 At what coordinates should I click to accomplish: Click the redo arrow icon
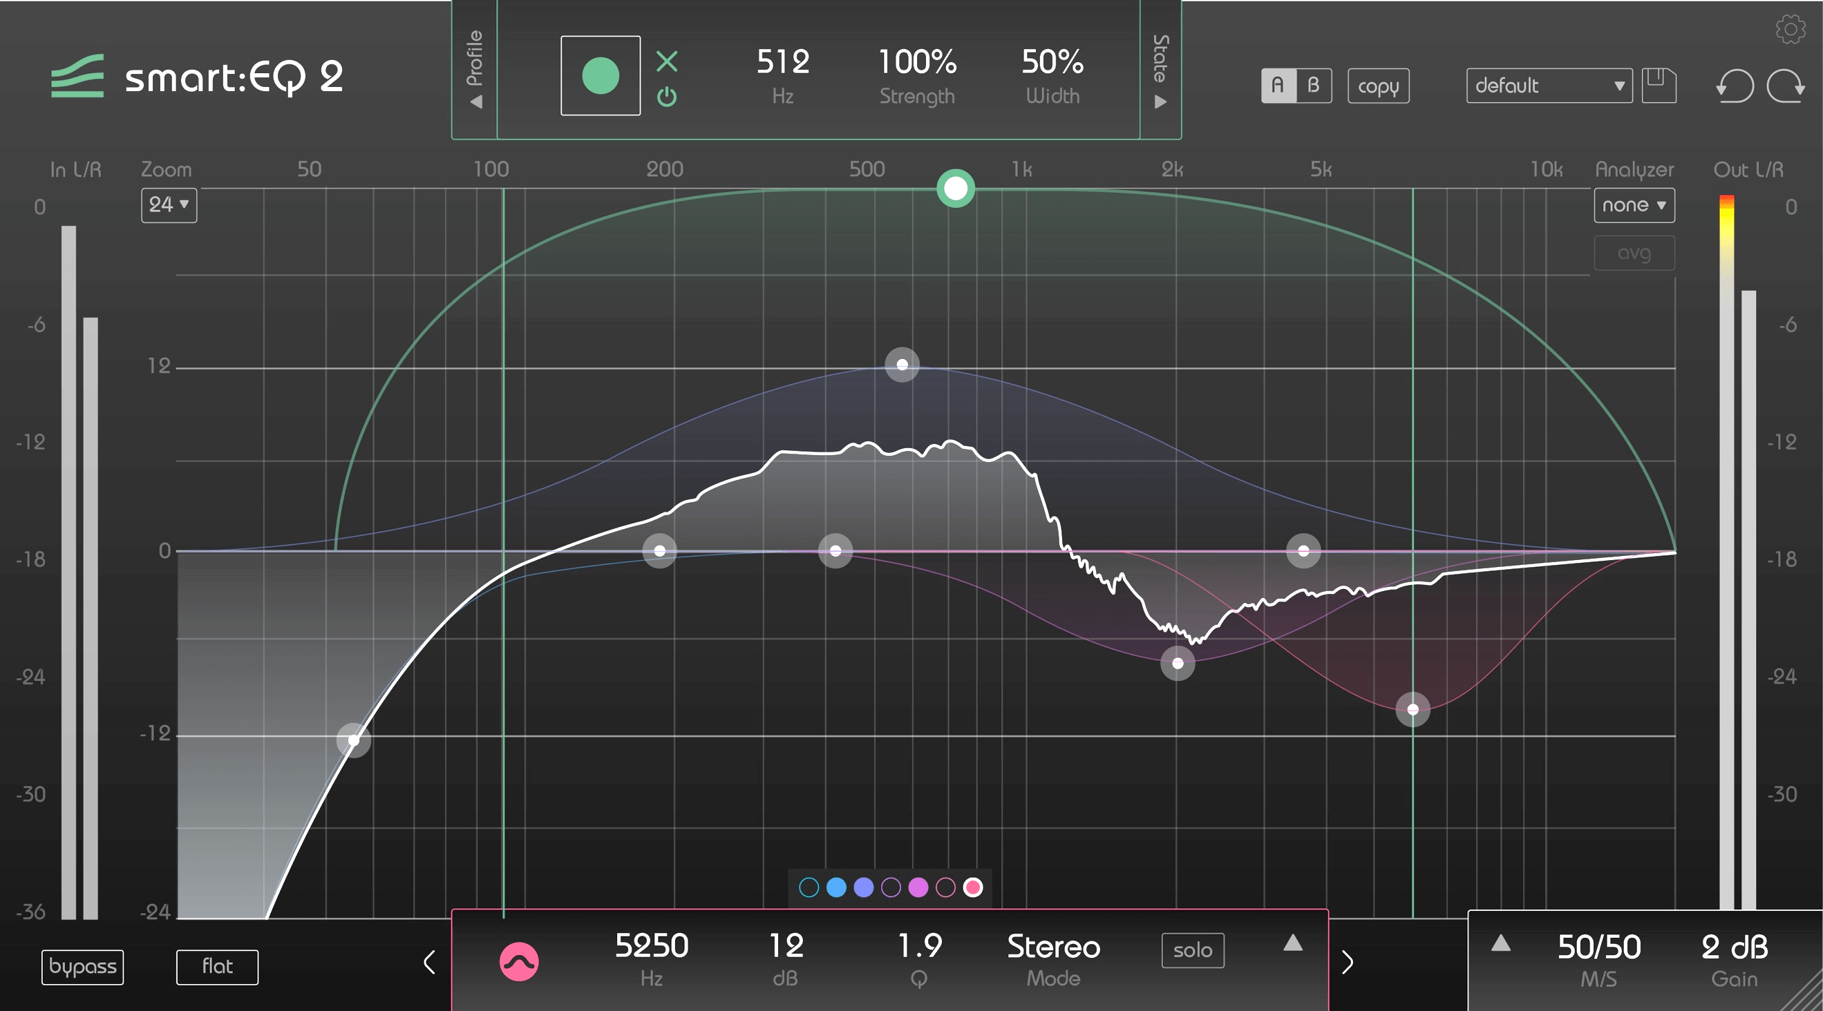1786,87
